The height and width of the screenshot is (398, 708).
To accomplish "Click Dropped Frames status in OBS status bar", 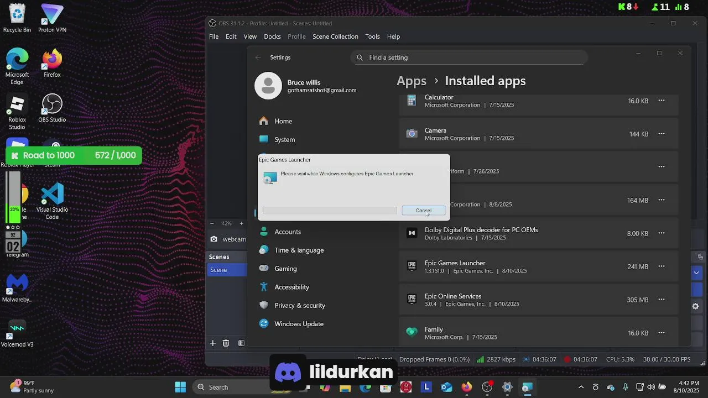I will pos(434,359).
